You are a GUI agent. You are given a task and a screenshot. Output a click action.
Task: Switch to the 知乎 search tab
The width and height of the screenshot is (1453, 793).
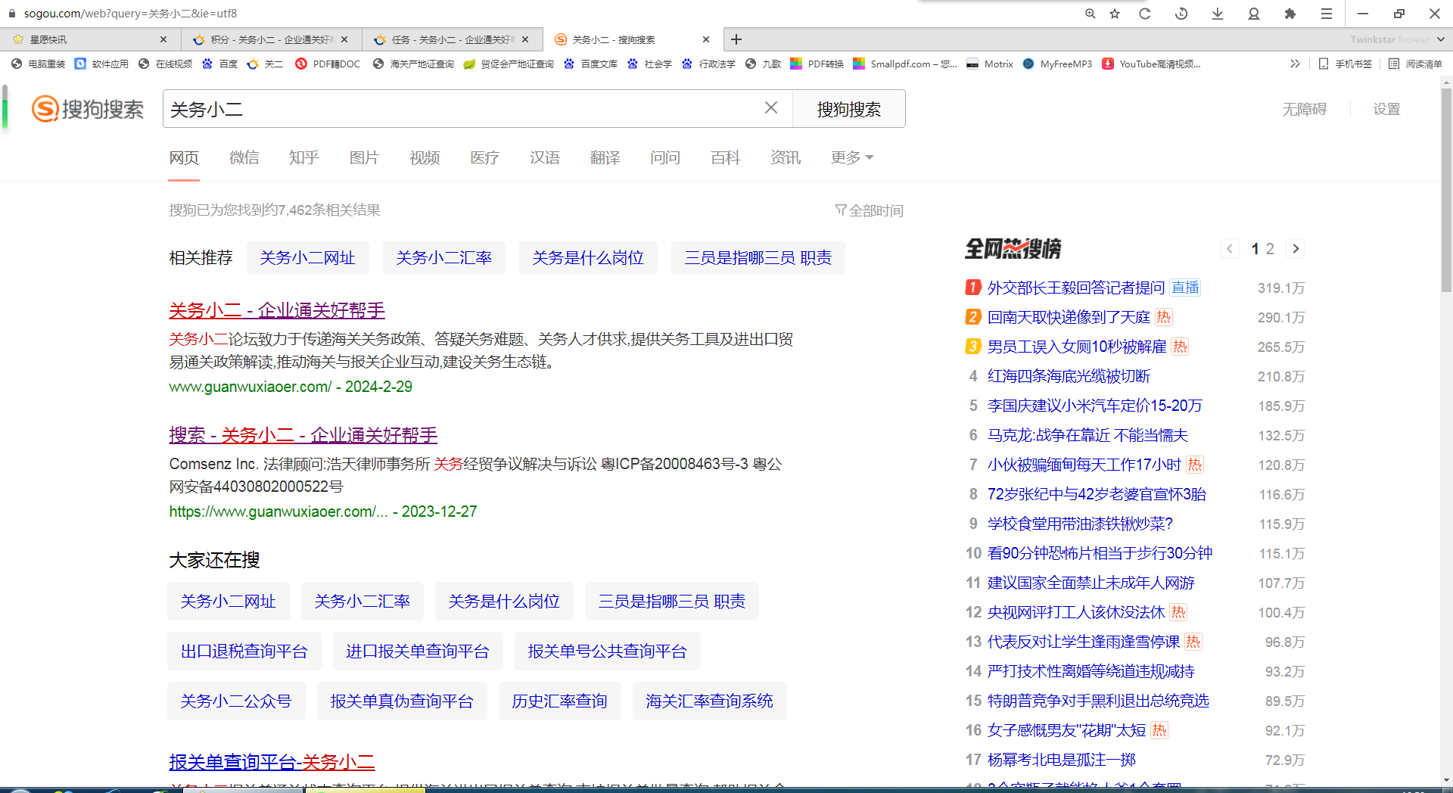304,157
